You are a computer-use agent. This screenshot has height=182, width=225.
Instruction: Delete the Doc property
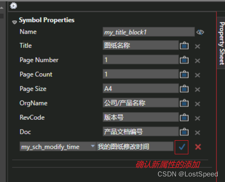tap(197, 133)
